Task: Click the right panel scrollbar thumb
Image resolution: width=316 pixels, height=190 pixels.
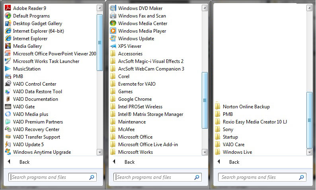Action: pos(309,120)
